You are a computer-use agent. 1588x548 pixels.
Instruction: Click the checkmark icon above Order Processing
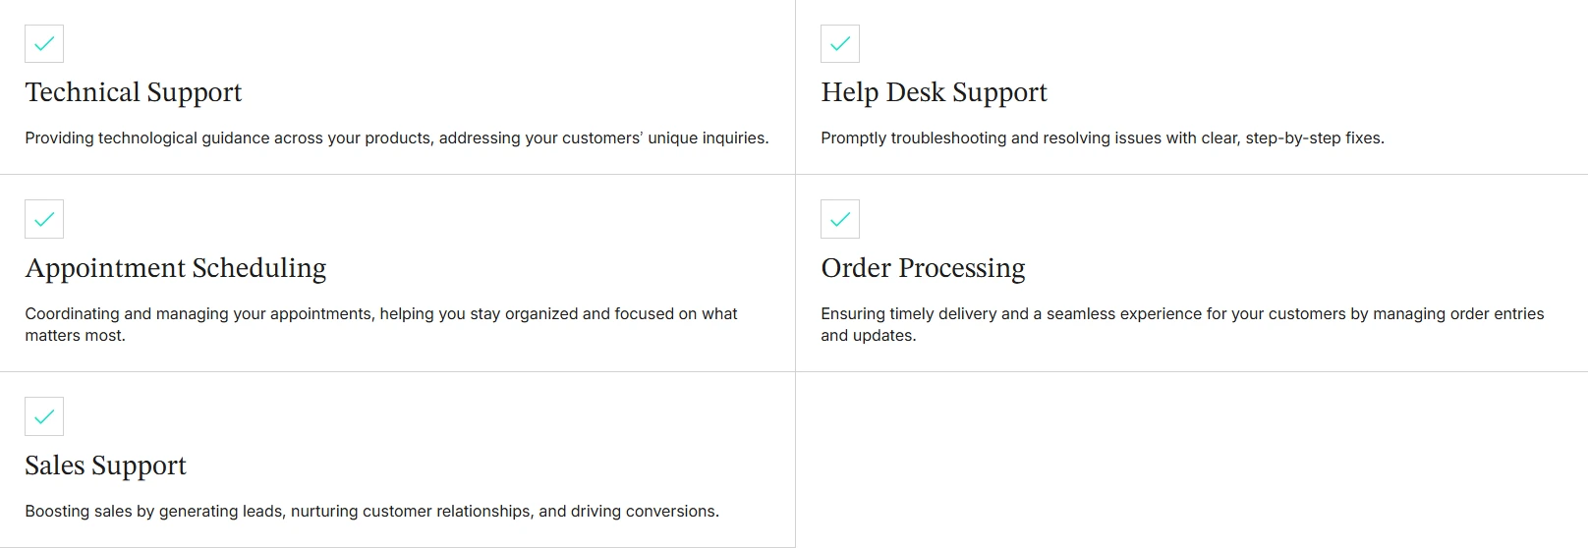coord(840,219)
